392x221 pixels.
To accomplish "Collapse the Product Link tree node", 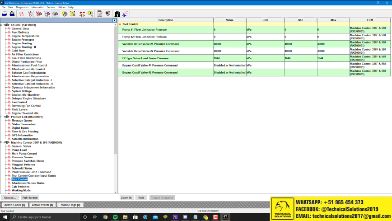I will (x=2, y=117).
